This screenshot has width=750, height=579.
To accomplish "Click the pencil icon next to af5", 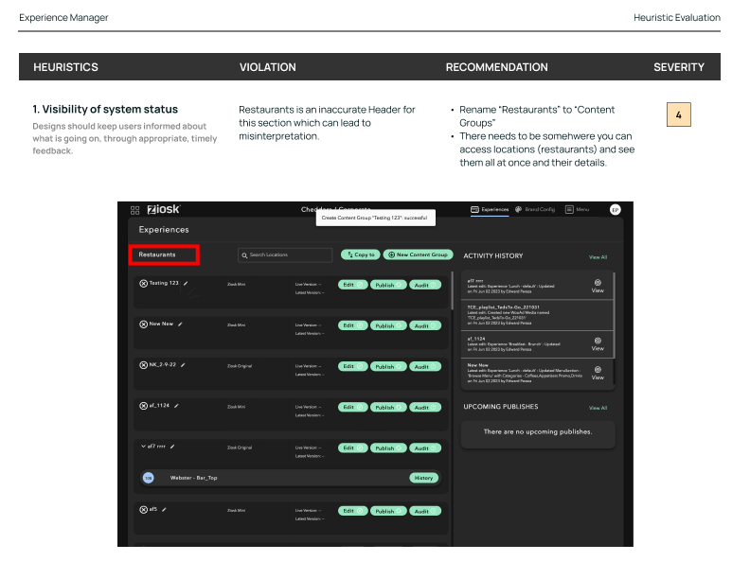I will tap(165, 509).
